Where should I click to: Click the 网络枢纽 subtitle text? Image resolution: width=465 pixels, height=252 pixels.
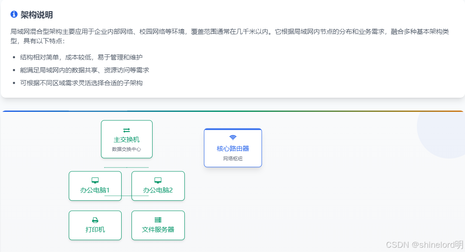[233, 159]
